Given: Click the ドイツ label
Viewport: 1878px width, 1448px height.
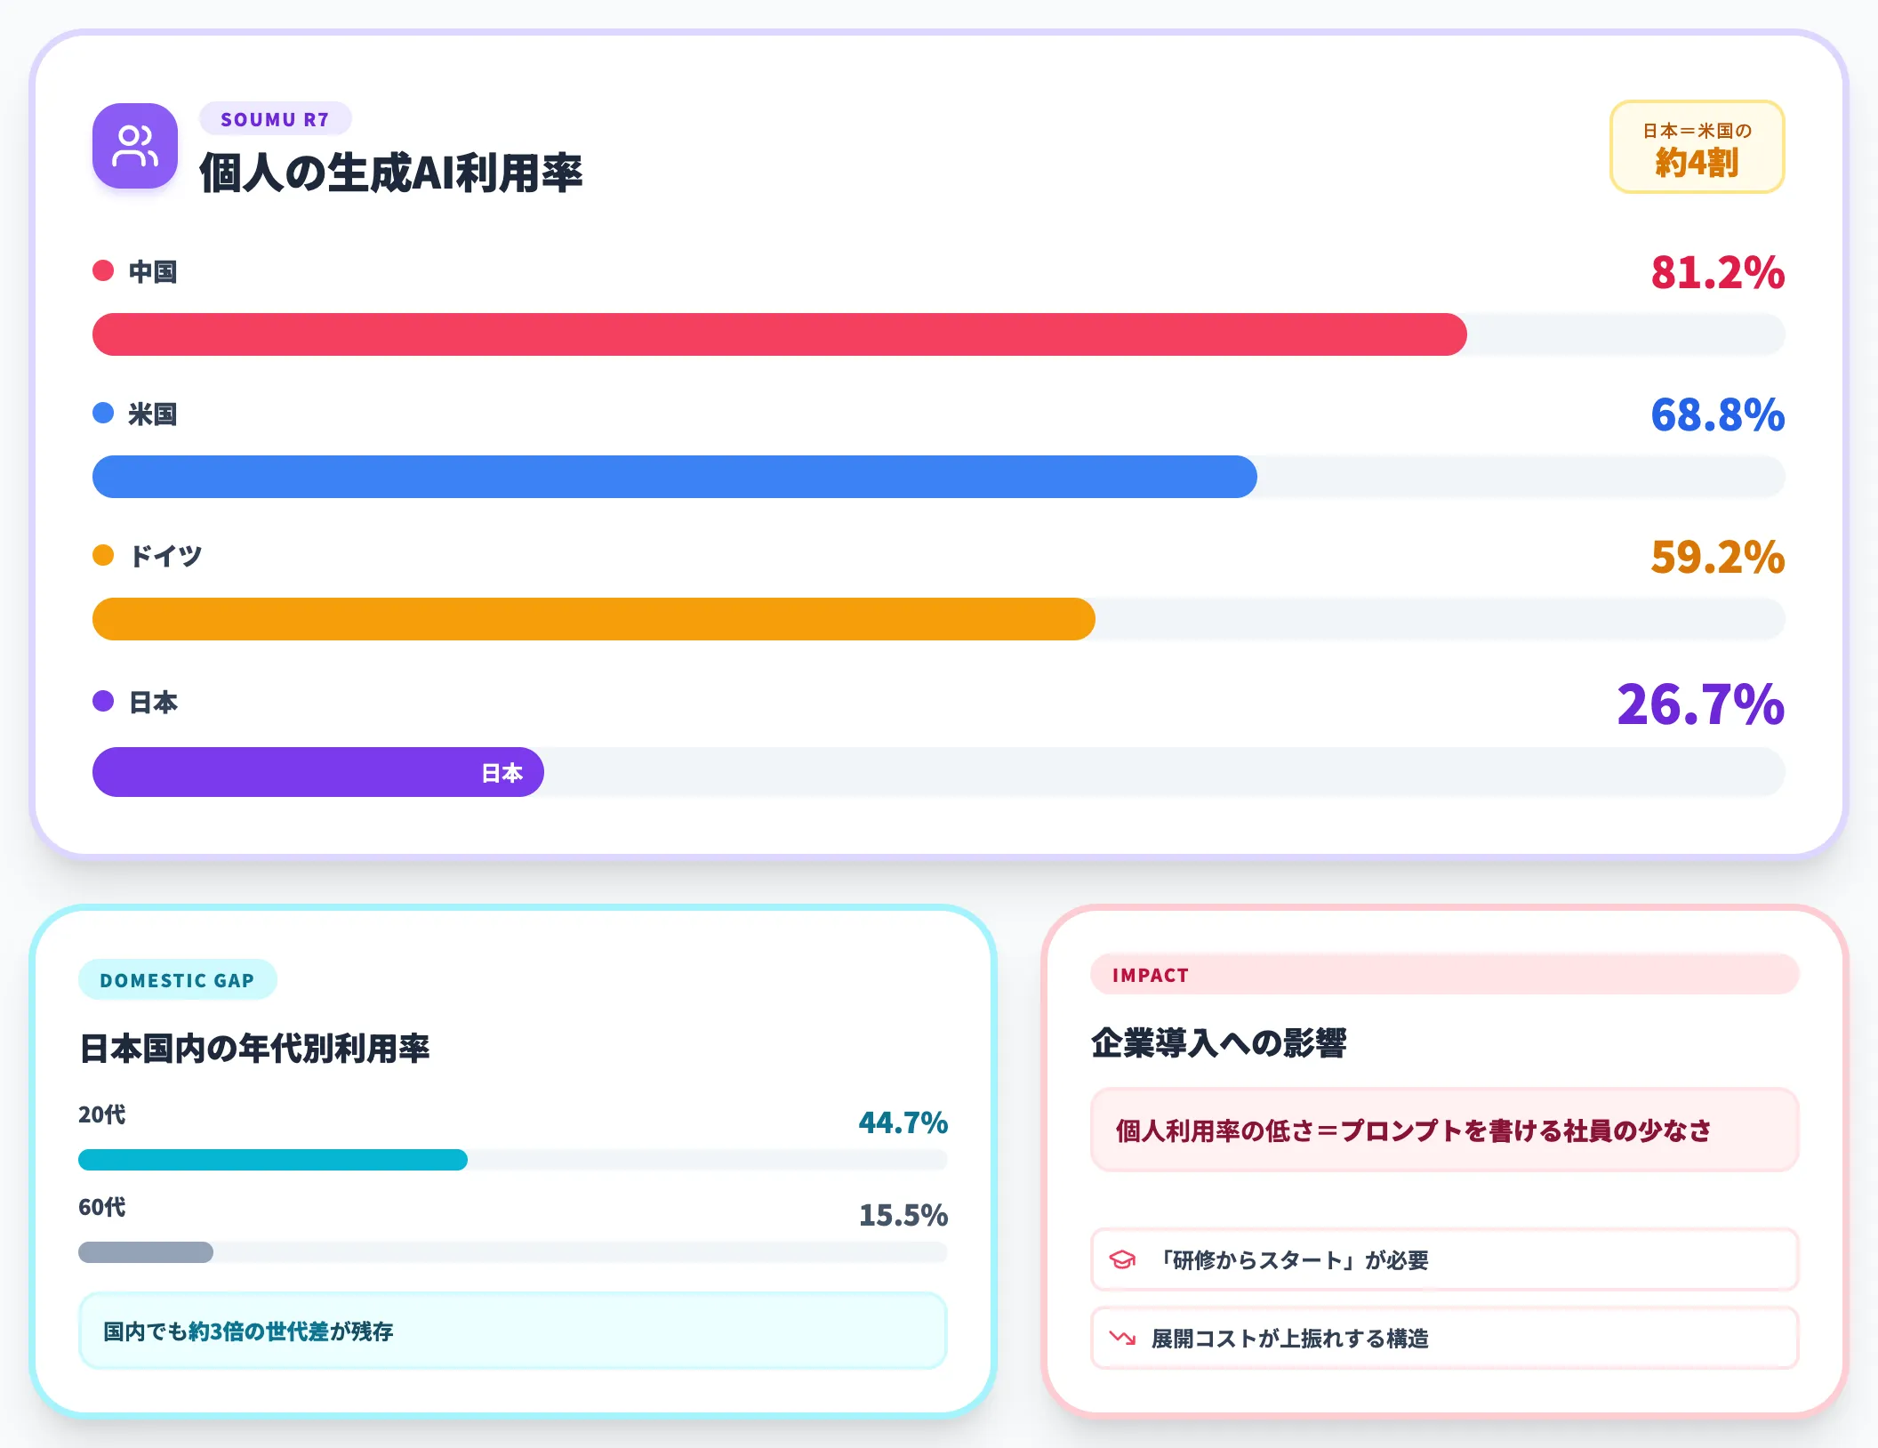Looking at the screenshot, I should (165, 556).
